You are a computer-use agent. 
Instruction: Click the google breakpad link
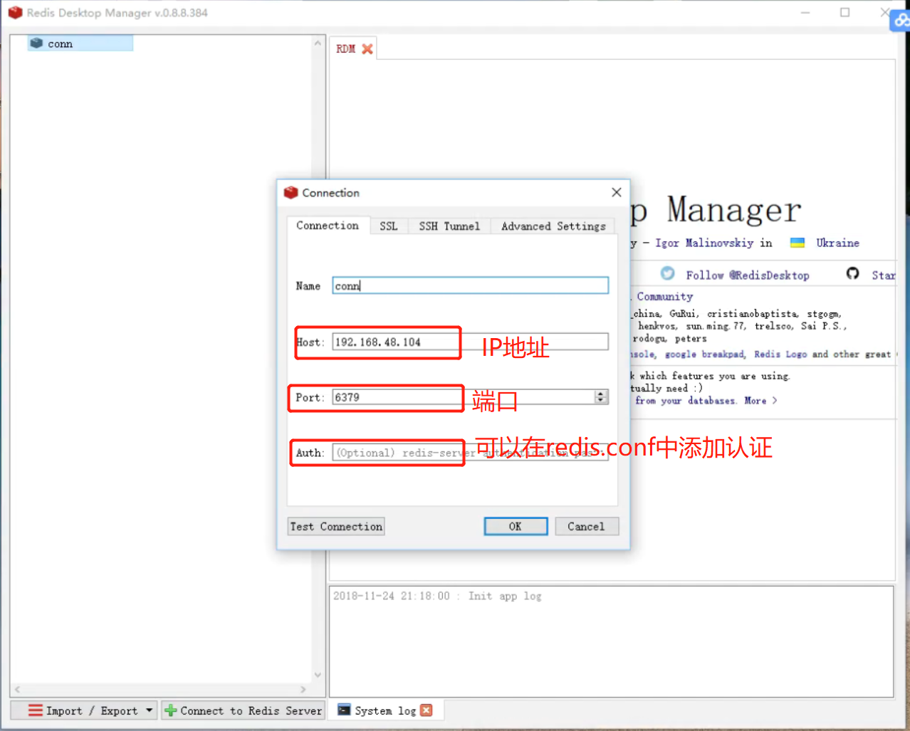coord(705,354)
